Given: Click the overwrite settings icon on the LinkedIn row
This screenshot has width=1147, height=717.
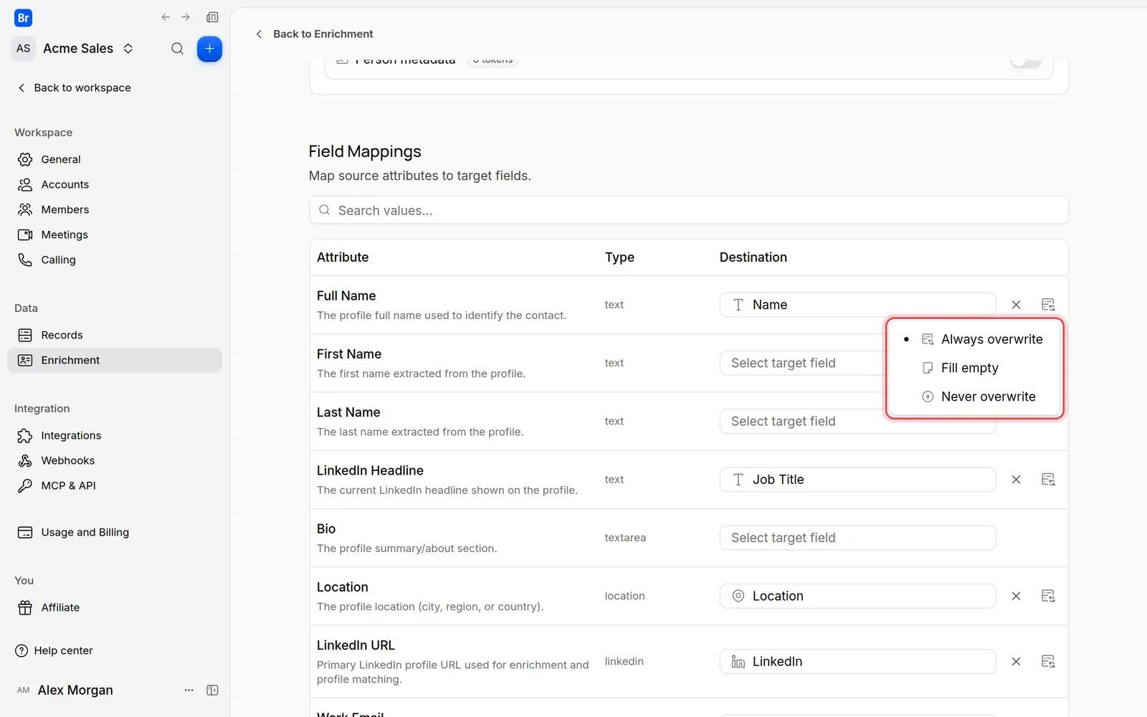Looking at the screenshot, I should [1048, 661].
